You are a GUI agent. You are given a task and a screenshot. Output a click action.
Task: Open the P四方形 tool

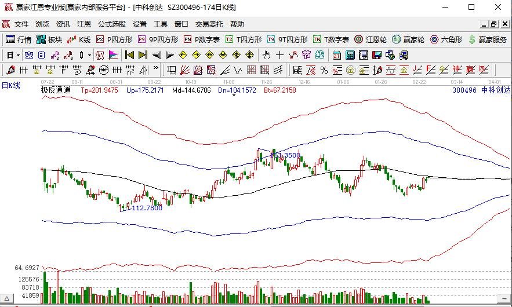(x=114, y=39)
